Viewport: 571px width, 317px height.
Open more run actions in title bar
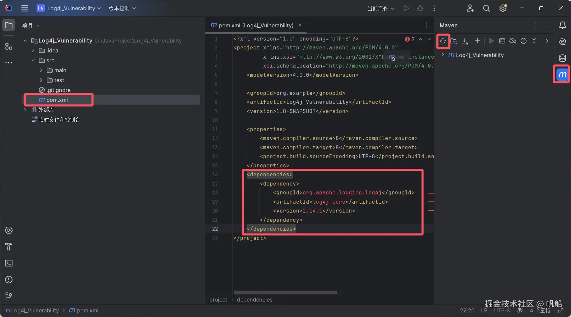click(434, 8)
